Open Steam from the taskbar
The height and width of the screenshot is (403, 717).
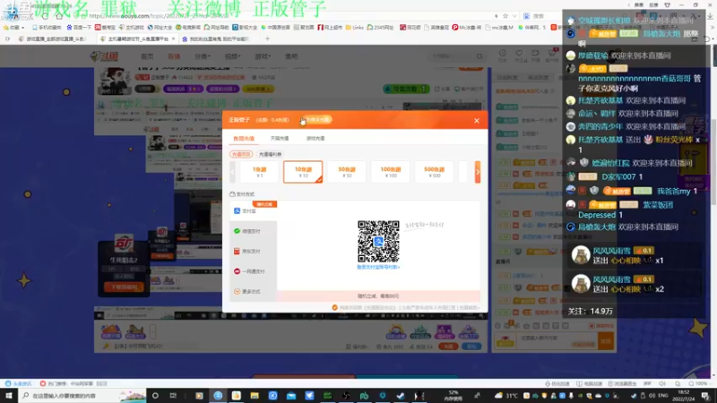click(x=401, y=395)
